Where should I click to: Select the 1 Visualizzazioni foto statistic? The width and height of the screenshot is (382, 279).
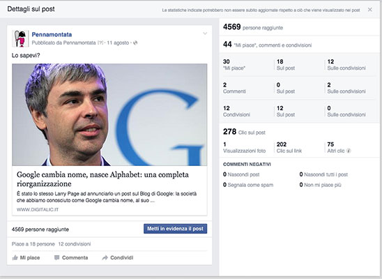[244, 147]
